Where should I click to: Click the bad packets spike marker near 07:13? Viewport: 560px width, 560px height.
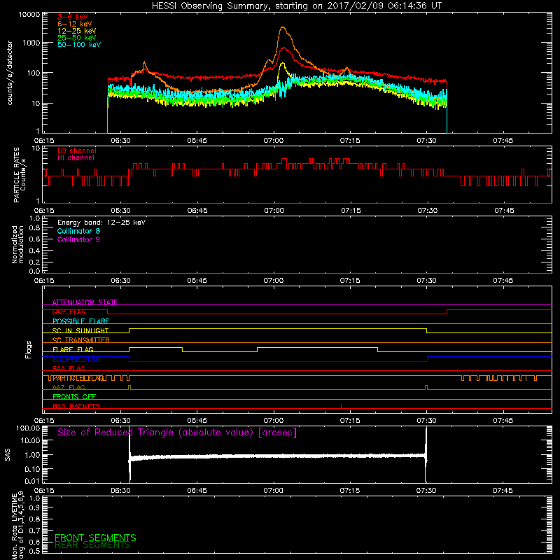coord(342,406)
